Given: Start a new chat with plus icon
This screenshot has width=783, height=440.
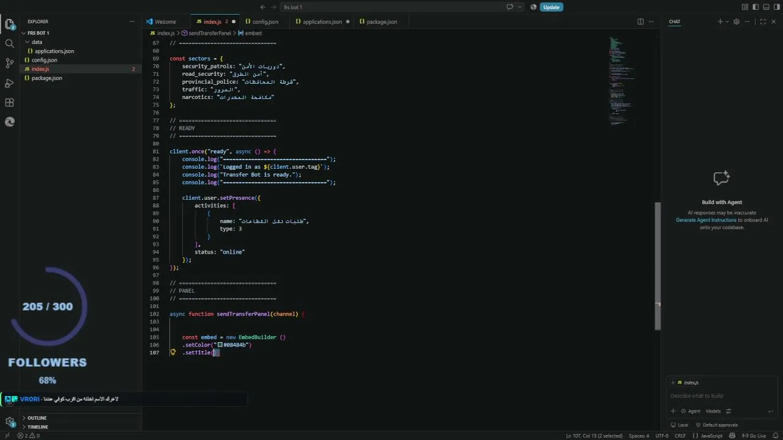Looking at the screenshot, I should [x=720, y=21].
